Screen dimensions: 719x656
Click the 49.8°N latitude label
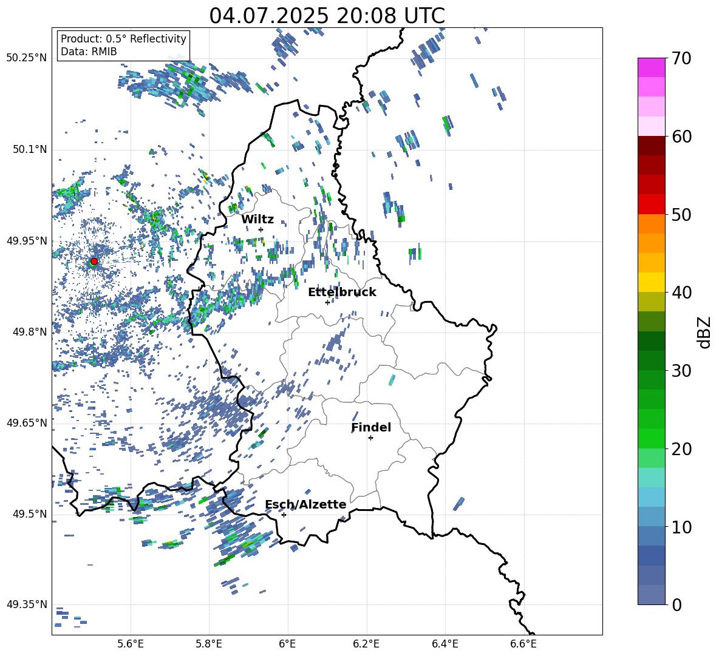tap(30, 332)
